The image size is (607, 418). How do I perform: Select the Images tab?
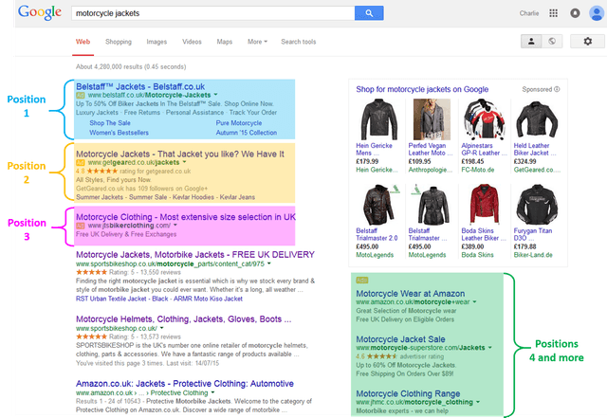156,42
